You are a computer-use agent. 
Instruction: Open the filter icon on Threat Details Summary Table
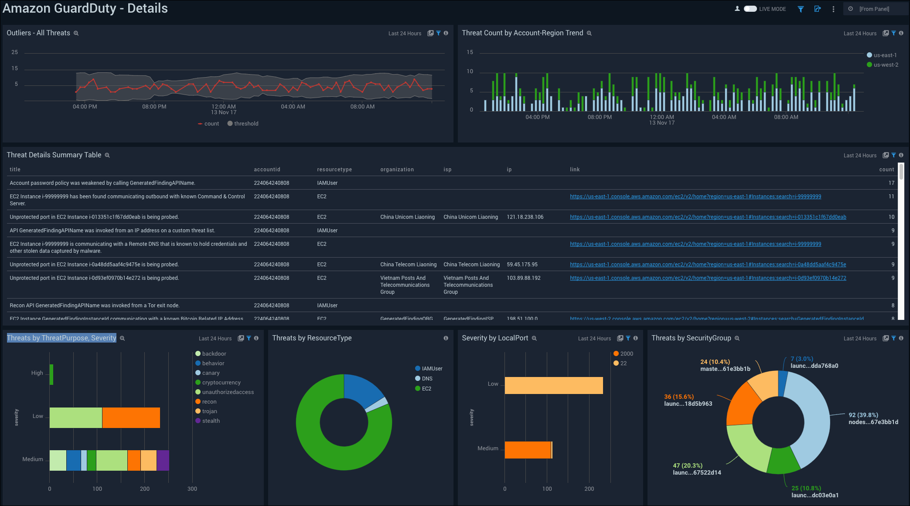tap(893, 155)
